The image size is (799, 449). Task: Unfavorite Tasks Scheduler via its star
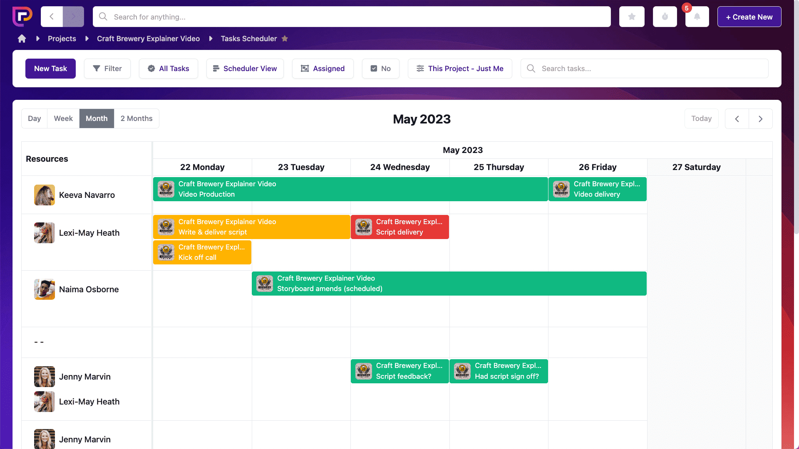click(x=285, y=39)
